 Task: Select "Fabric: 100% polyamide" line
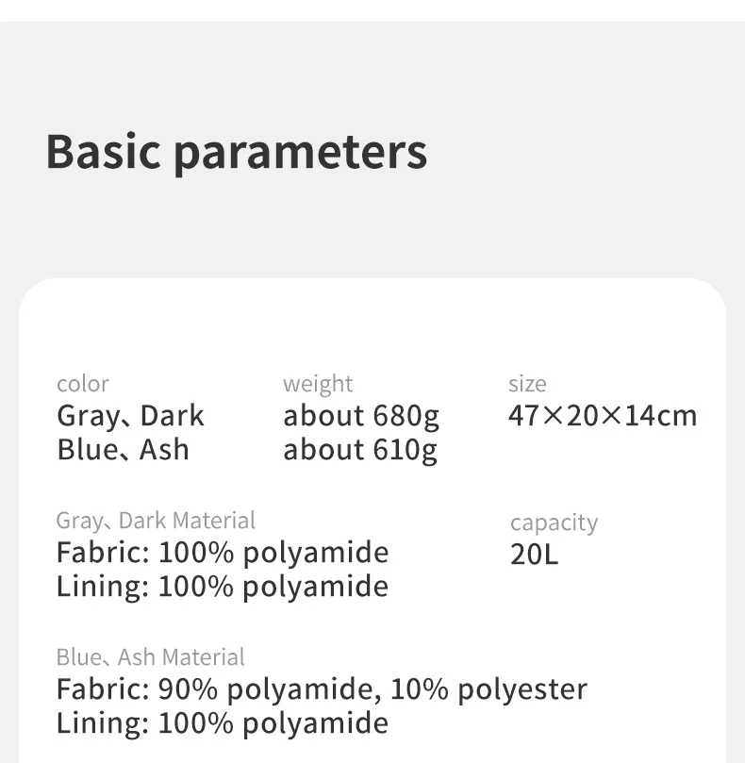(223, 552)
